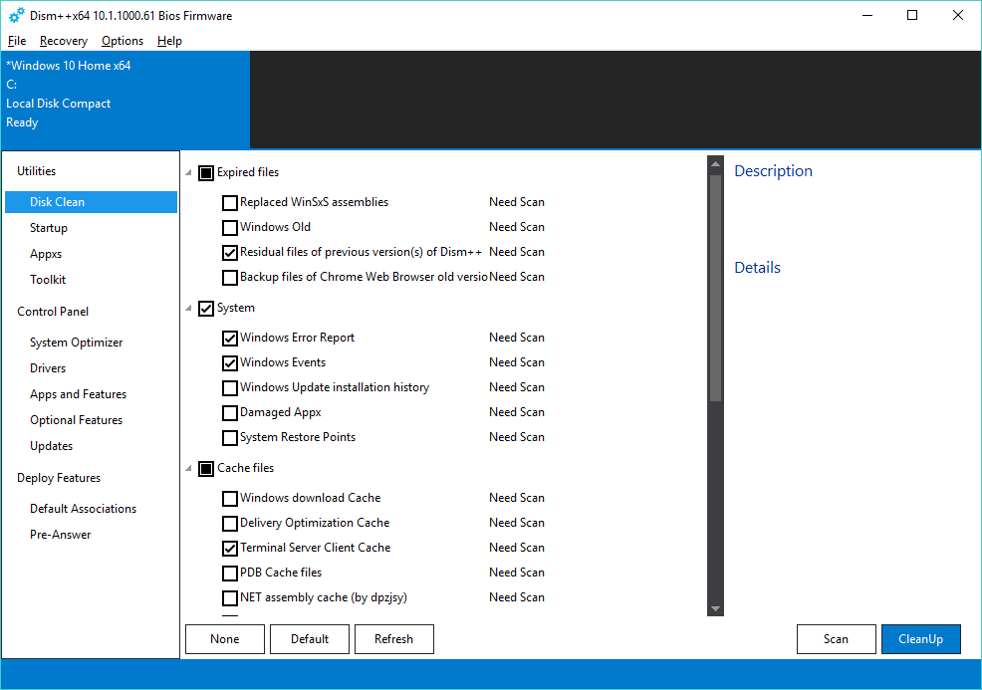Click the None button
The image size is (982, 690).
[225, 639]
